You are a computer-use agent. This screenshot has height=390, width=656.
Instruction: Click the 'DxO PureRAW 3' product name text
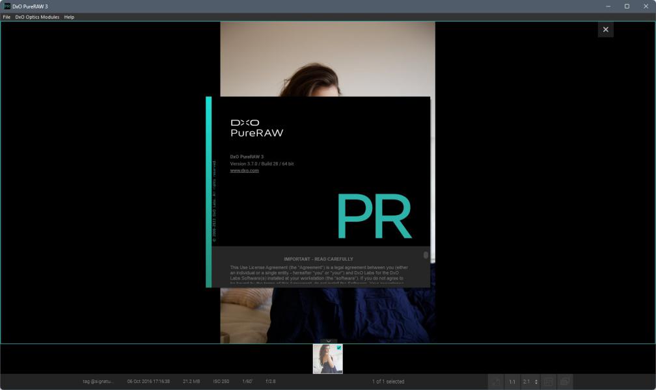tap(247, 157)
